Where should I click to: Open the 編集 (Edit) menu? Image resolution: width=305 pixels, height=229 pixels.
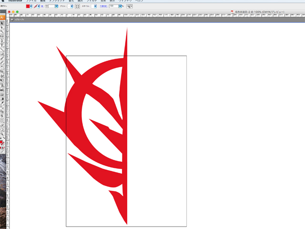pyautogui.click(x=43, y=1)
